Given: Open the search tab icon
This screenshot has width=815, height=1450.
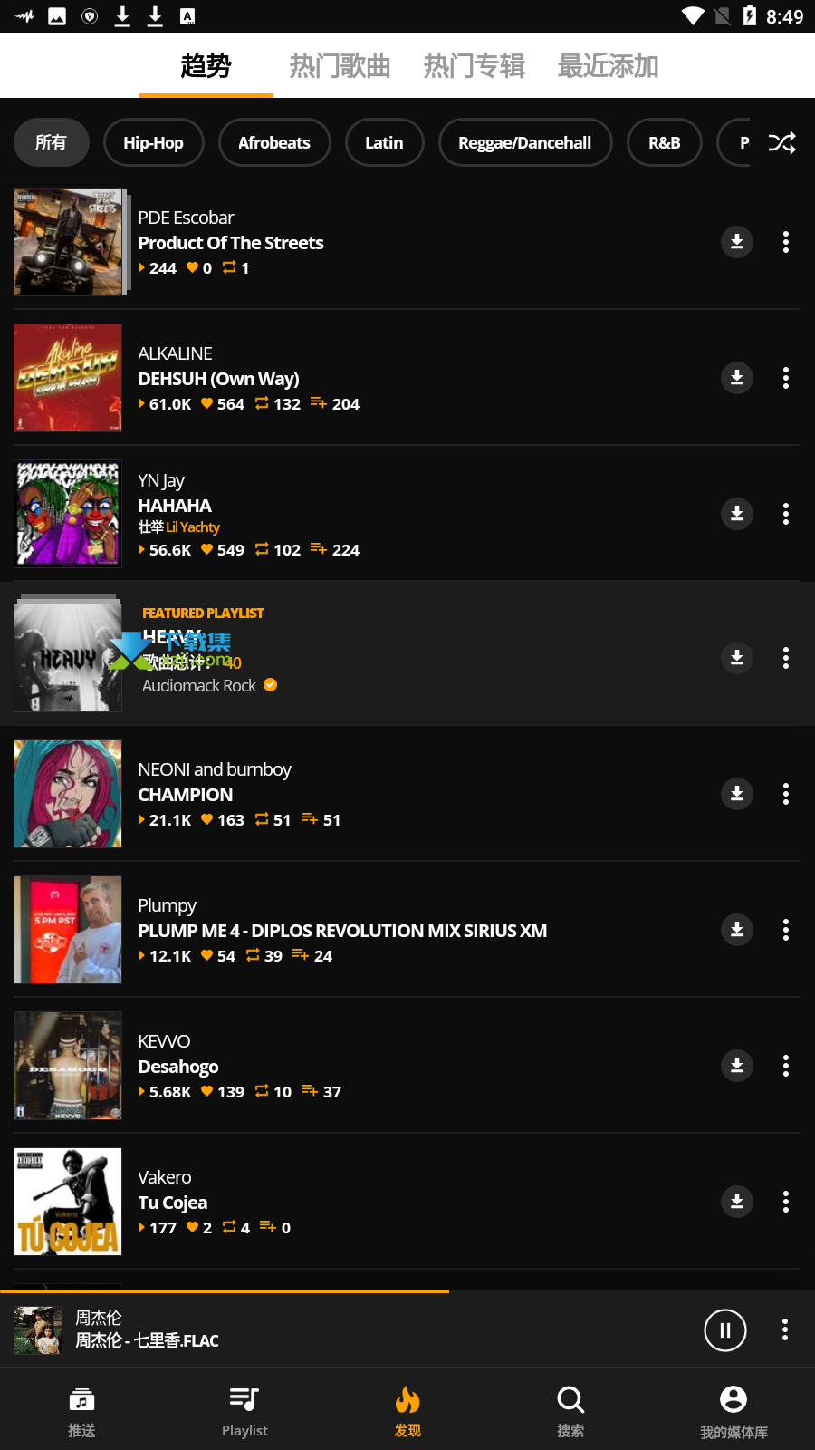Looking at the screenshot, I should pos(570,1400).
